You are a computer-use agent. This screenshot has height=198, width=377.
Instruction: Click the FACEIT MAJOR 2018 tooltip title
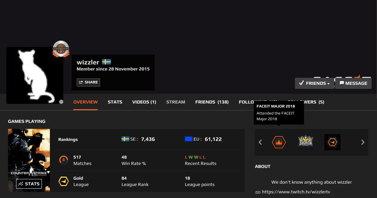[x=276, y=106]
